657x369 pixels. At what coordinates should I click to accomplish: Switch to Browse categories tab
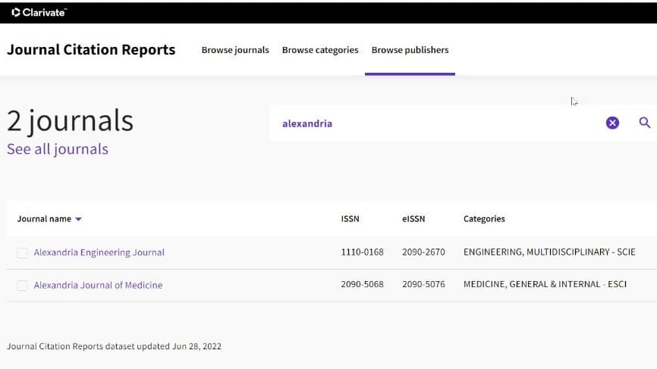pos(320,50)
